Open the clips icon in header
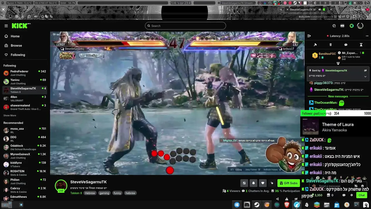Image resolution: width=371 pixels, height=209 pixels. click(342, 26)
